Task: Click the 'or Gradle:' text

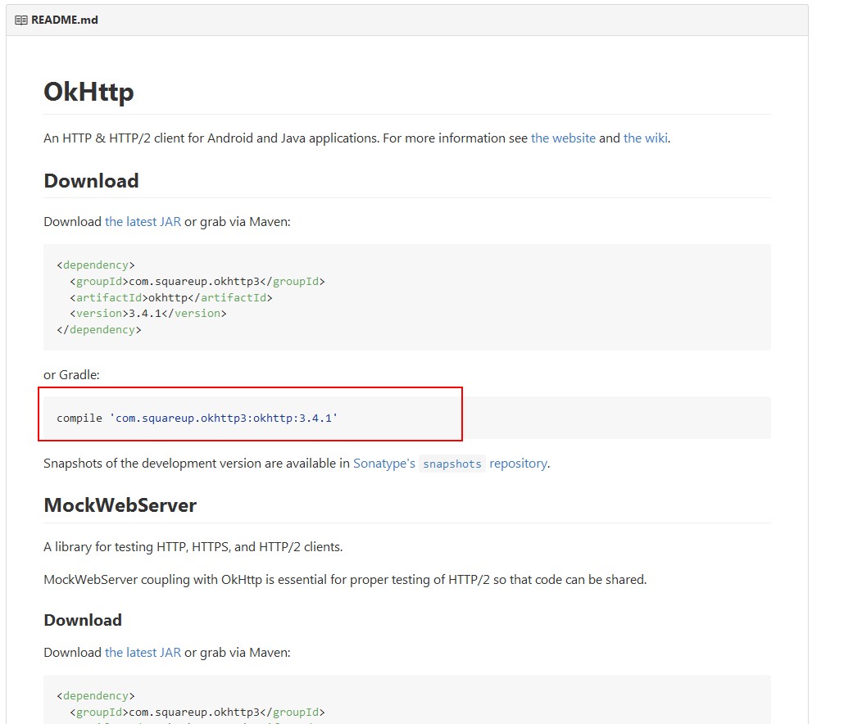Action: tap(71, 375)
